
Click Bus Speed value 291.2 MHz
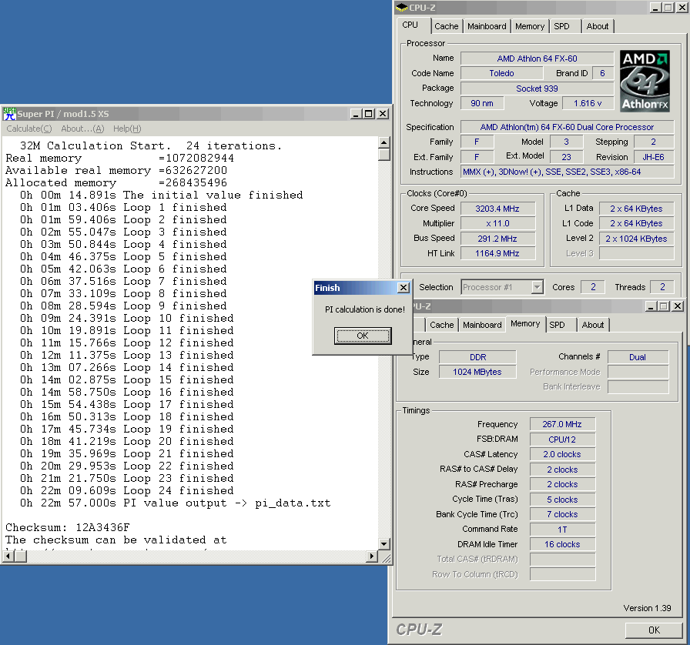497,239
